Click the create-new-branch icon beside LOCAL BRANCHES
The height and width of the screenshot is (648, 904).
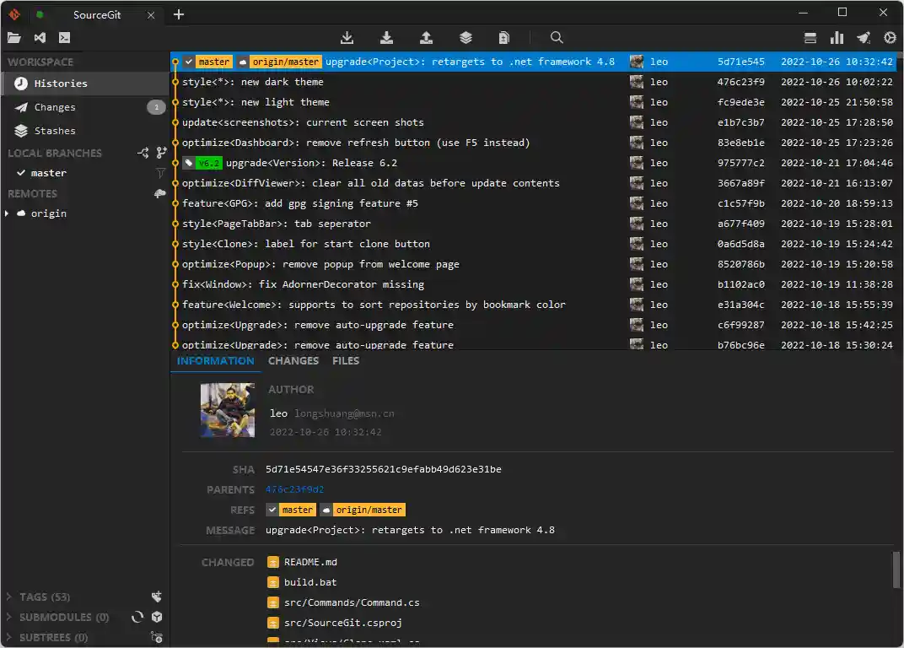pos(160,153)
